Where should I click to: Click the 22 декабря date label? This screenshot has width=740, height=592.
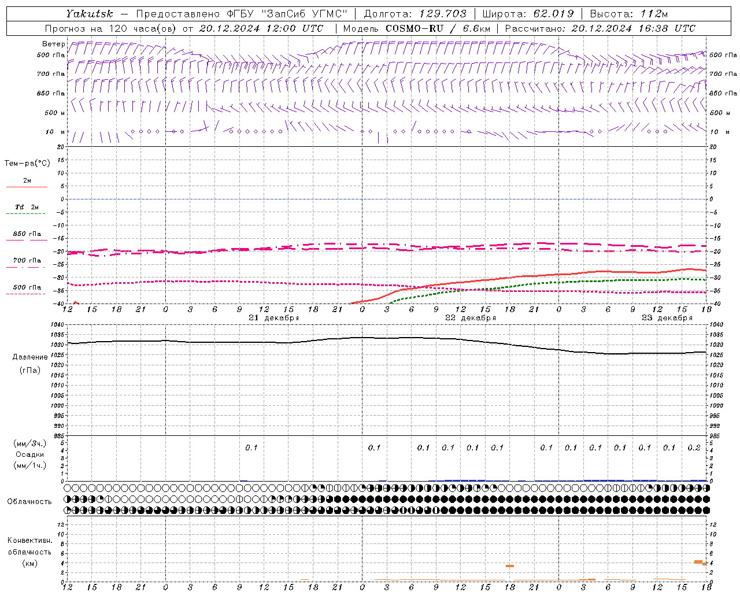click(470, 318)
